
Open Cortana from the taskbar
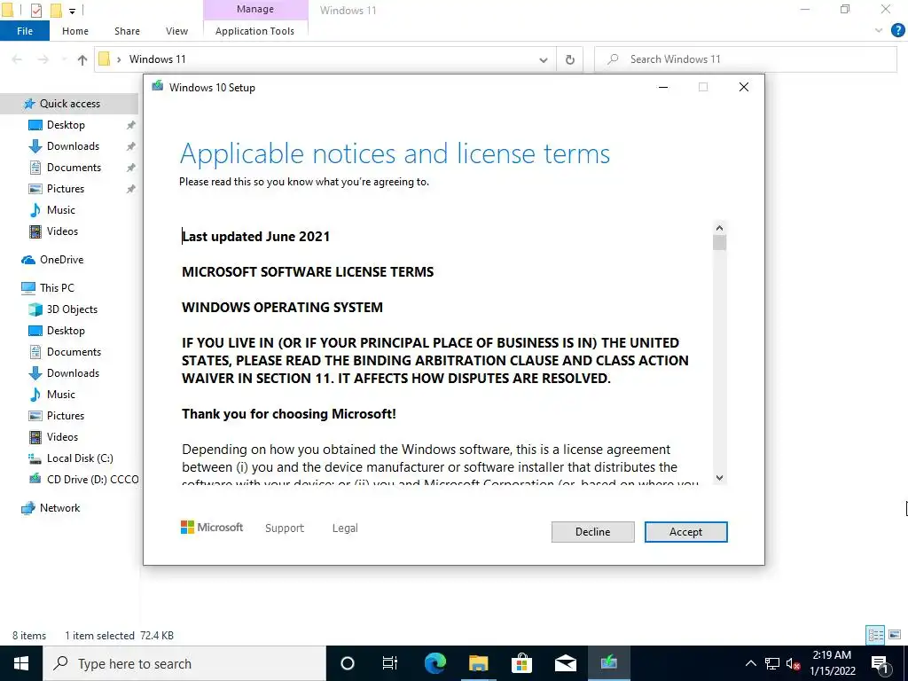pos(348,663)
